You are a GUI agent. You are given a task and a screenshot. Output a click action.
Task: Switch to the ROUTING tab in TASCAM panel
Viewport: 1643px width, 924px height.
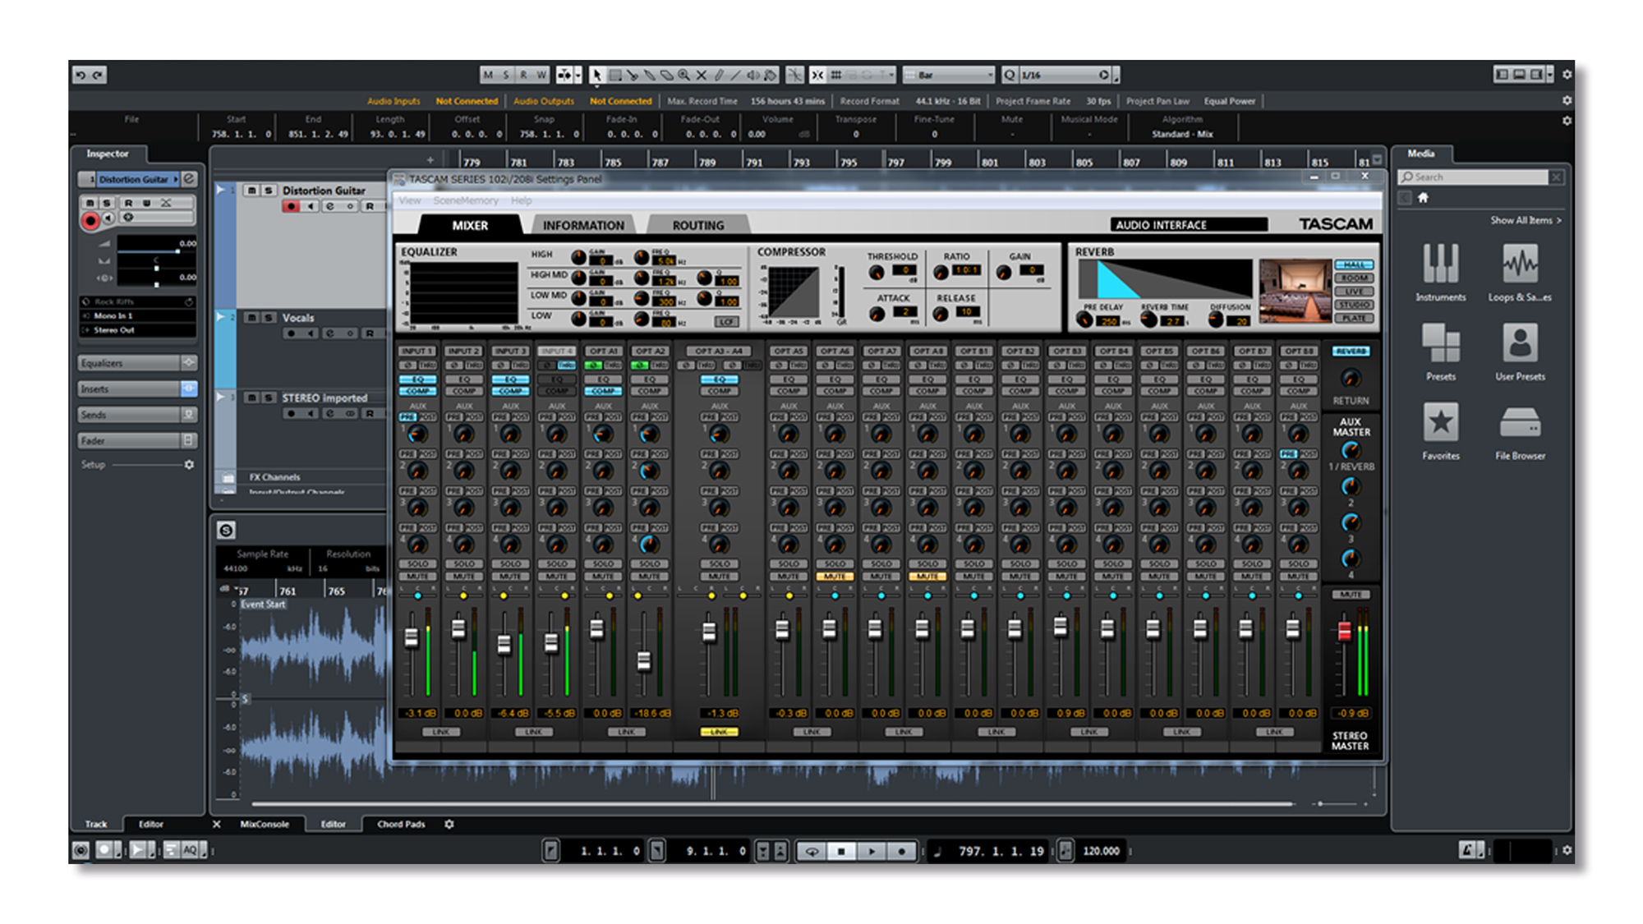click(697, 225)
